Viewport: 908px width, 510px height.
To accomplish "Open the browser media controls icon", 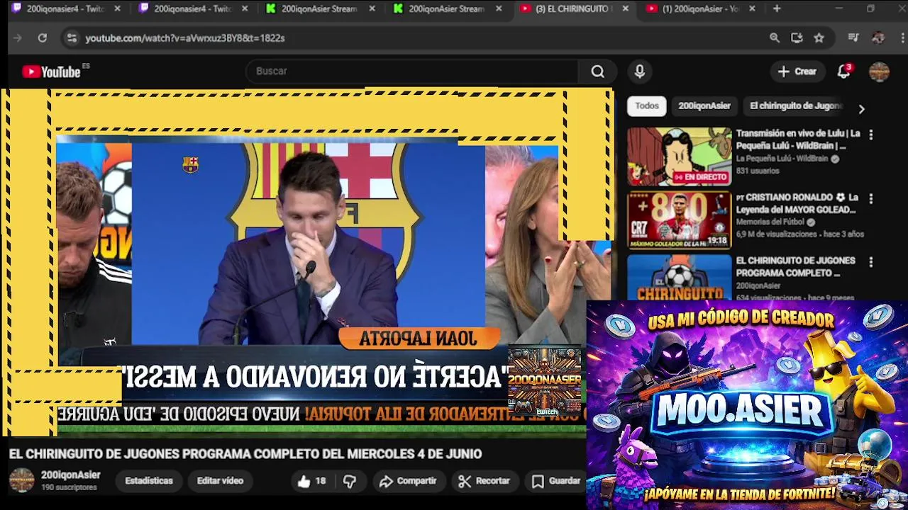I will point(853,38).
